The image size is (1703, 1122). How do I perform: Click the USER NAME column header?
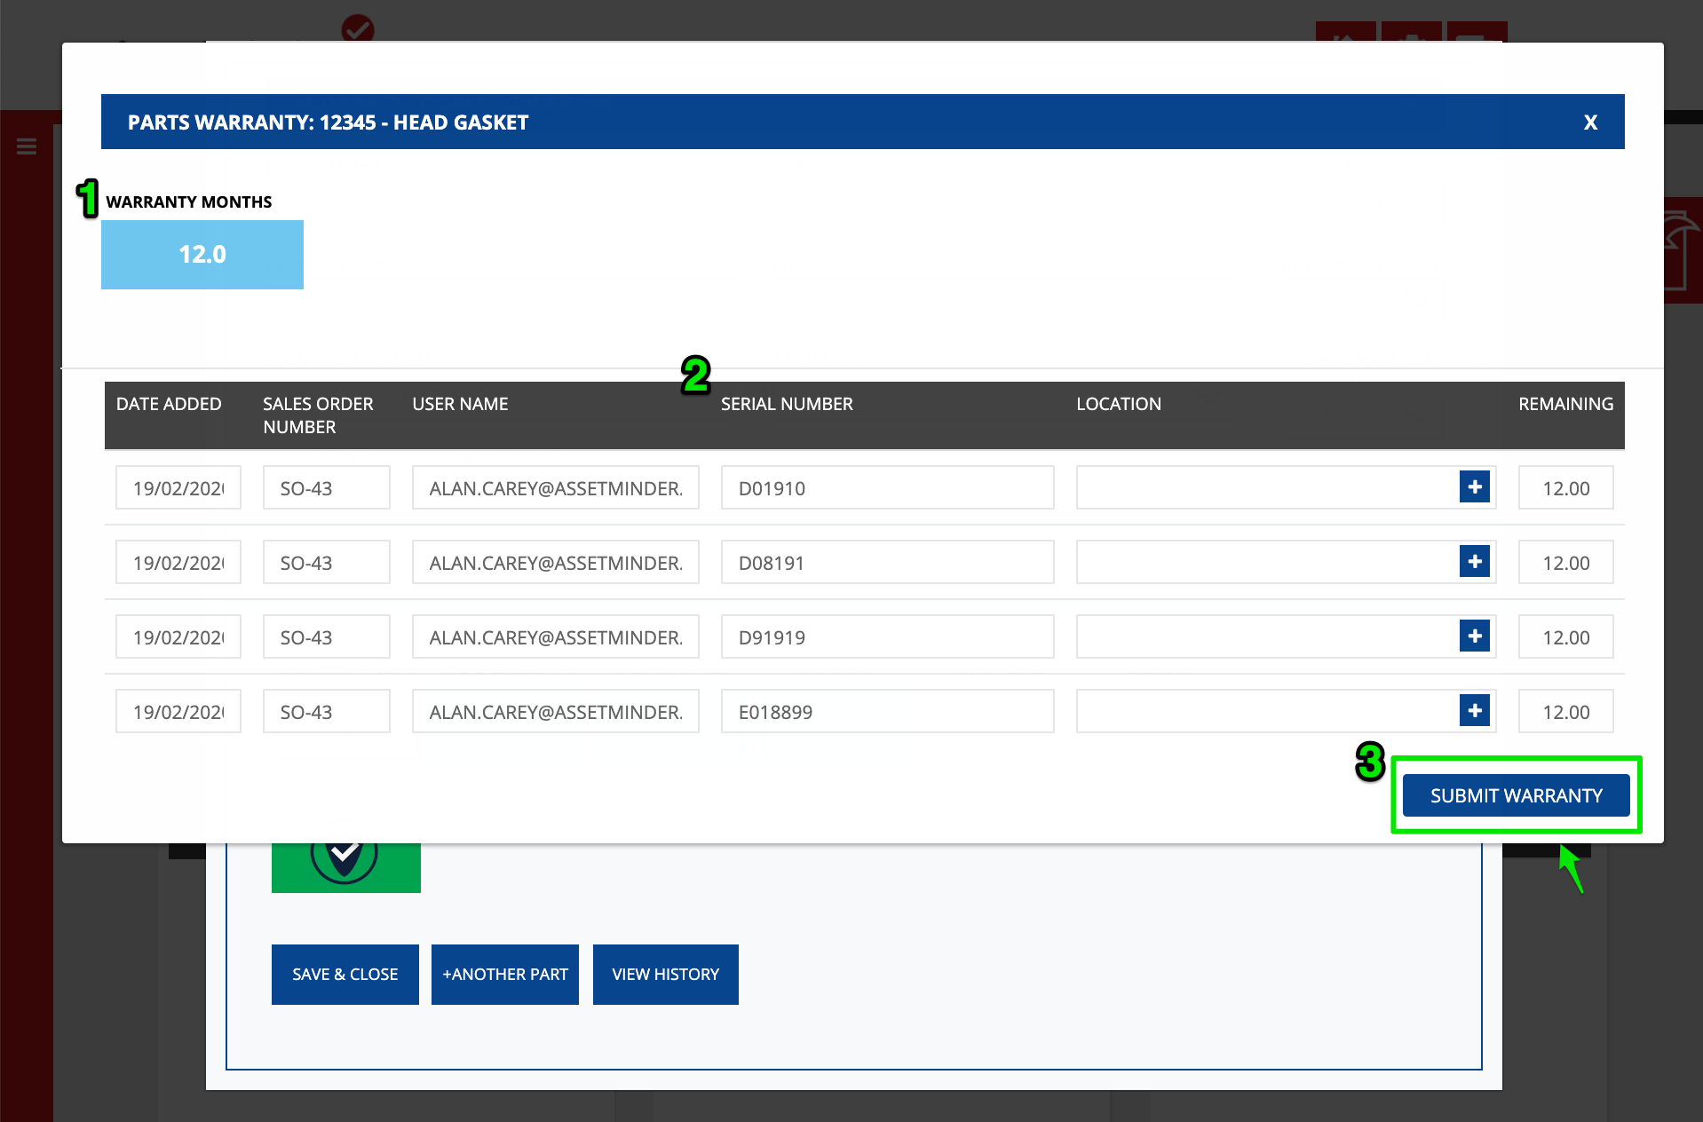pos(460,404)
